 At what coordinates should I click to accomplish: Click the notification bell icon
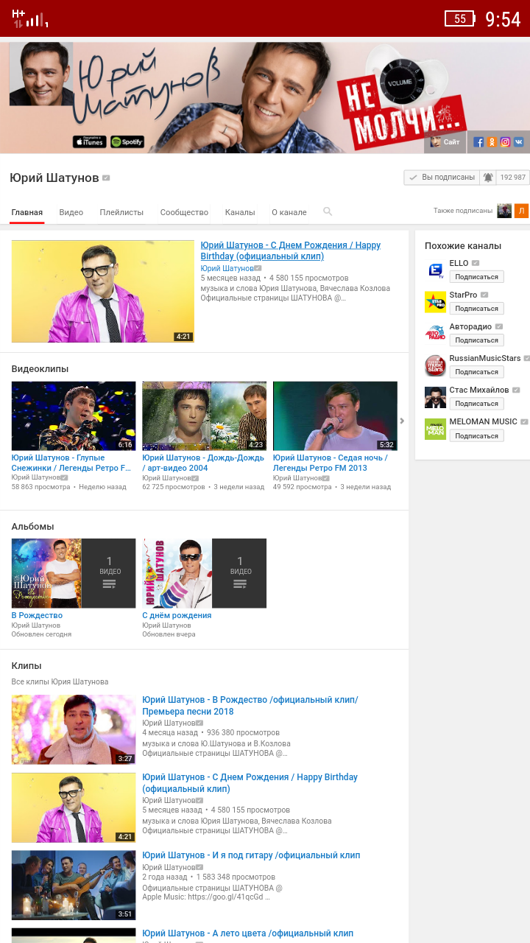(487, 178)
